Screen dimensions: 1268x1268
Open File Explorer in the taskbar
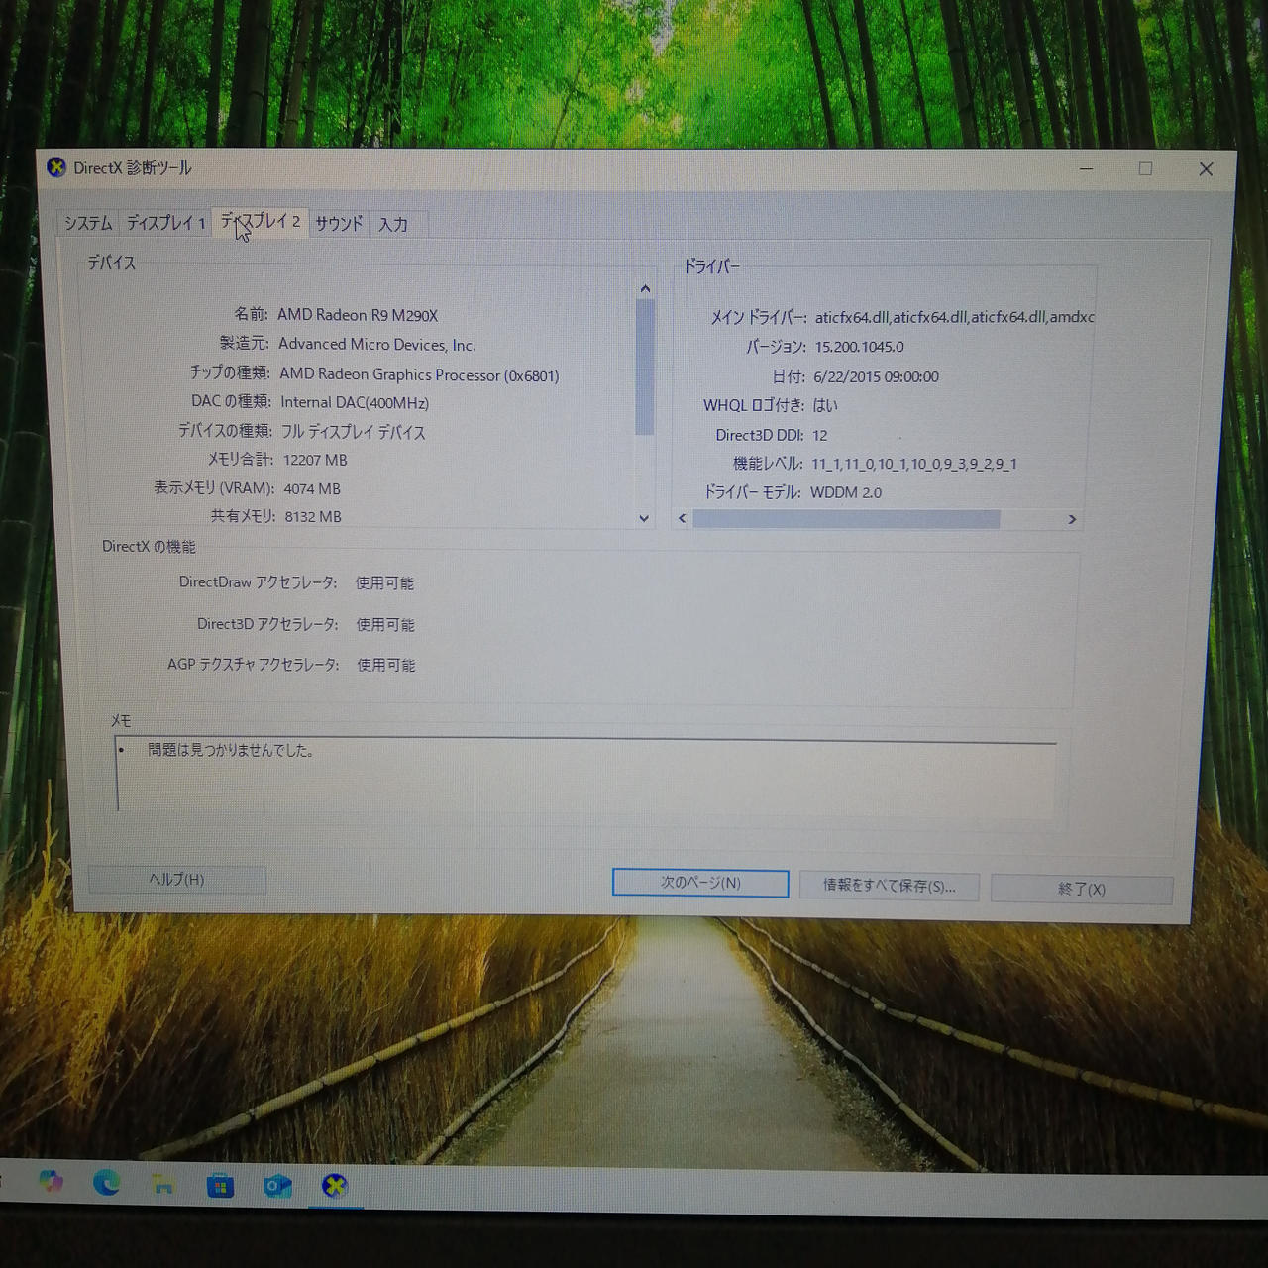(x=163, y=1184)
